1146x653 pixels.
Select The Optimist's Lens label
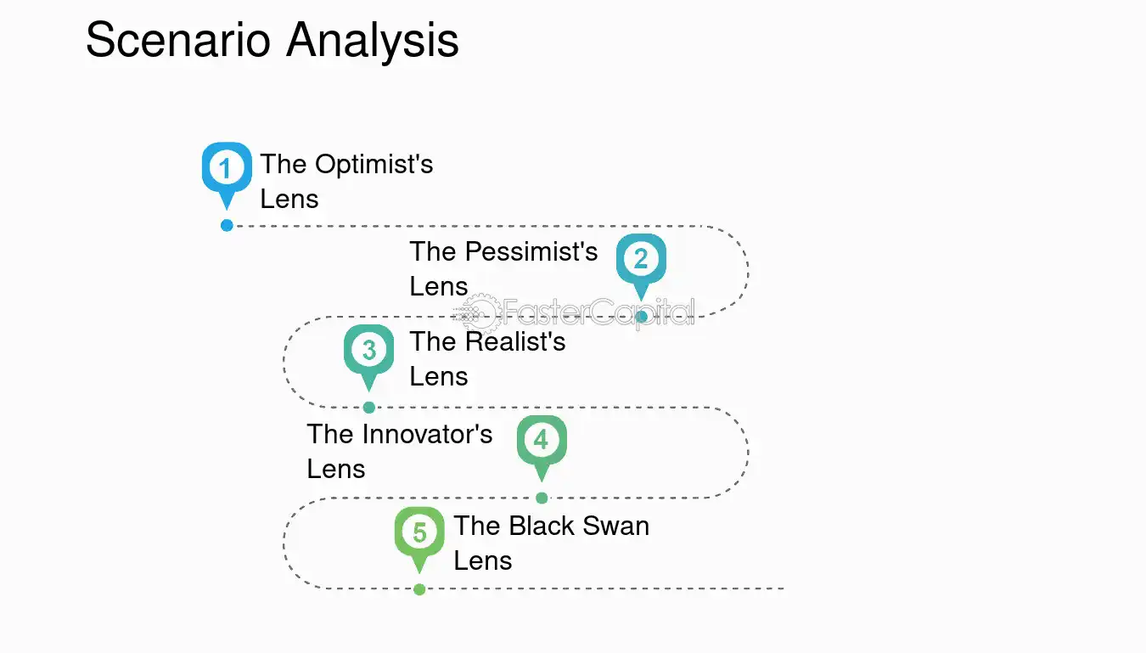346,181
